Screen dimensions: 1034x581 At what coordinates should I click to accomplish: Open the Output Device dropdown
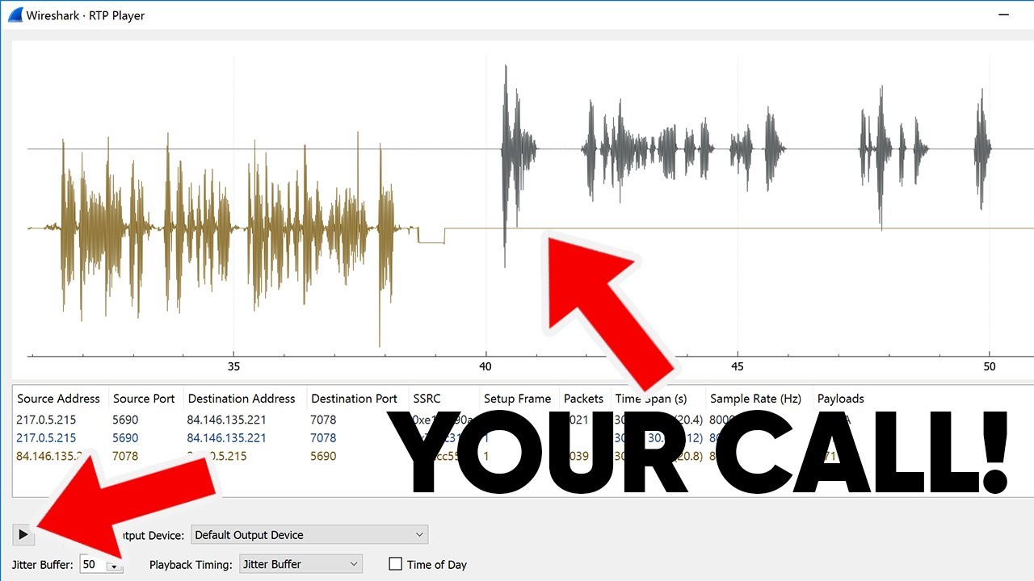(309, 535)
